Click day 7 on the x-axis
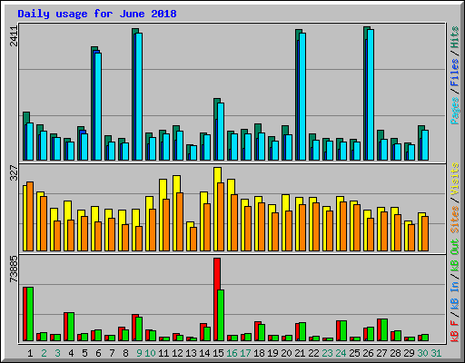 pyautogui.click(x=112, y=353)
